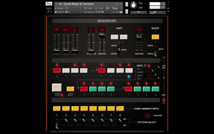Adjust the Tune knob
Image resolution: width=214 pixels, height=134 pixels.
(x=133, y=5)
